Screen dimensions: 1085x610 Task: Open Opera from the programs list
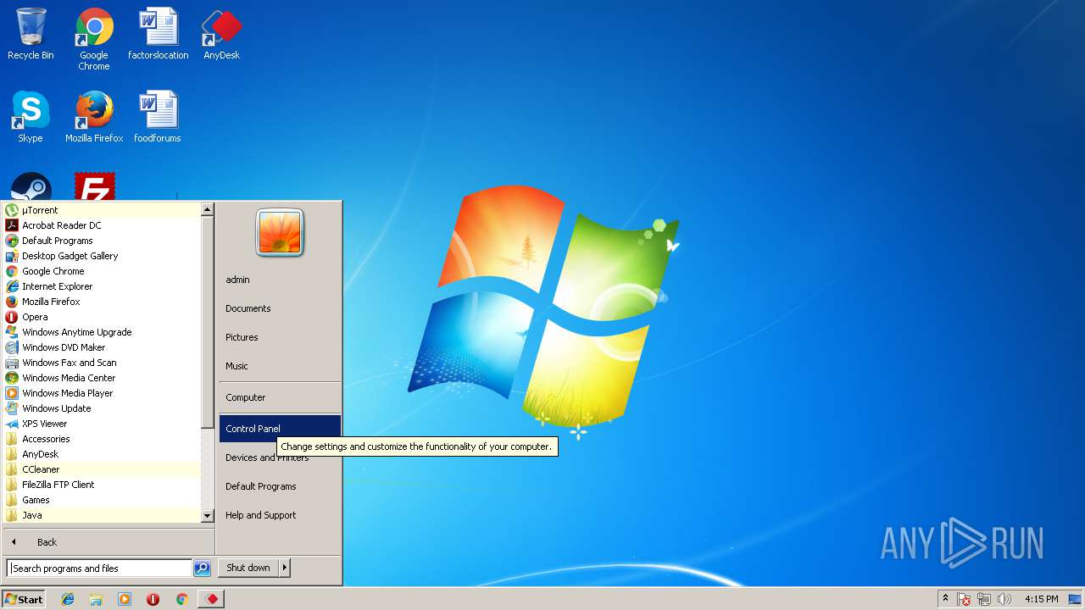[102, 317]
